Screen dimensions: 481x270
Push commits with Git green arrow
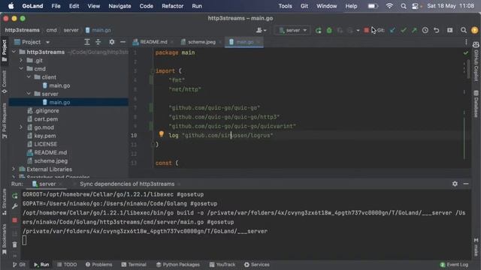tap(414, 30)
